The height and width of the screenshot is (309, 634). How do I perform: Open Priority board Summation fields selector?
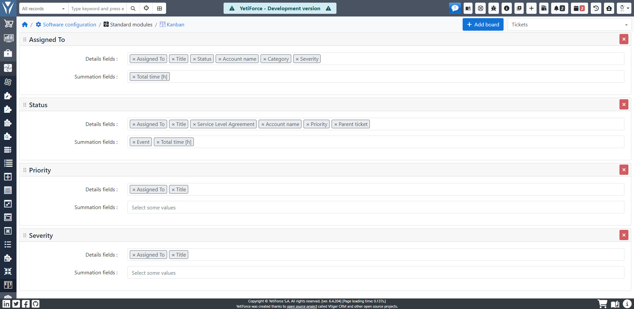(376, 207)
